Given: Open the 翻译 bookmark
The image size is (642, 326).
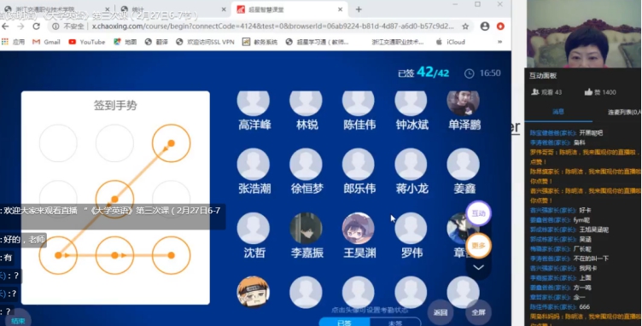Looking at the screenshot, I should click(156, 42).
